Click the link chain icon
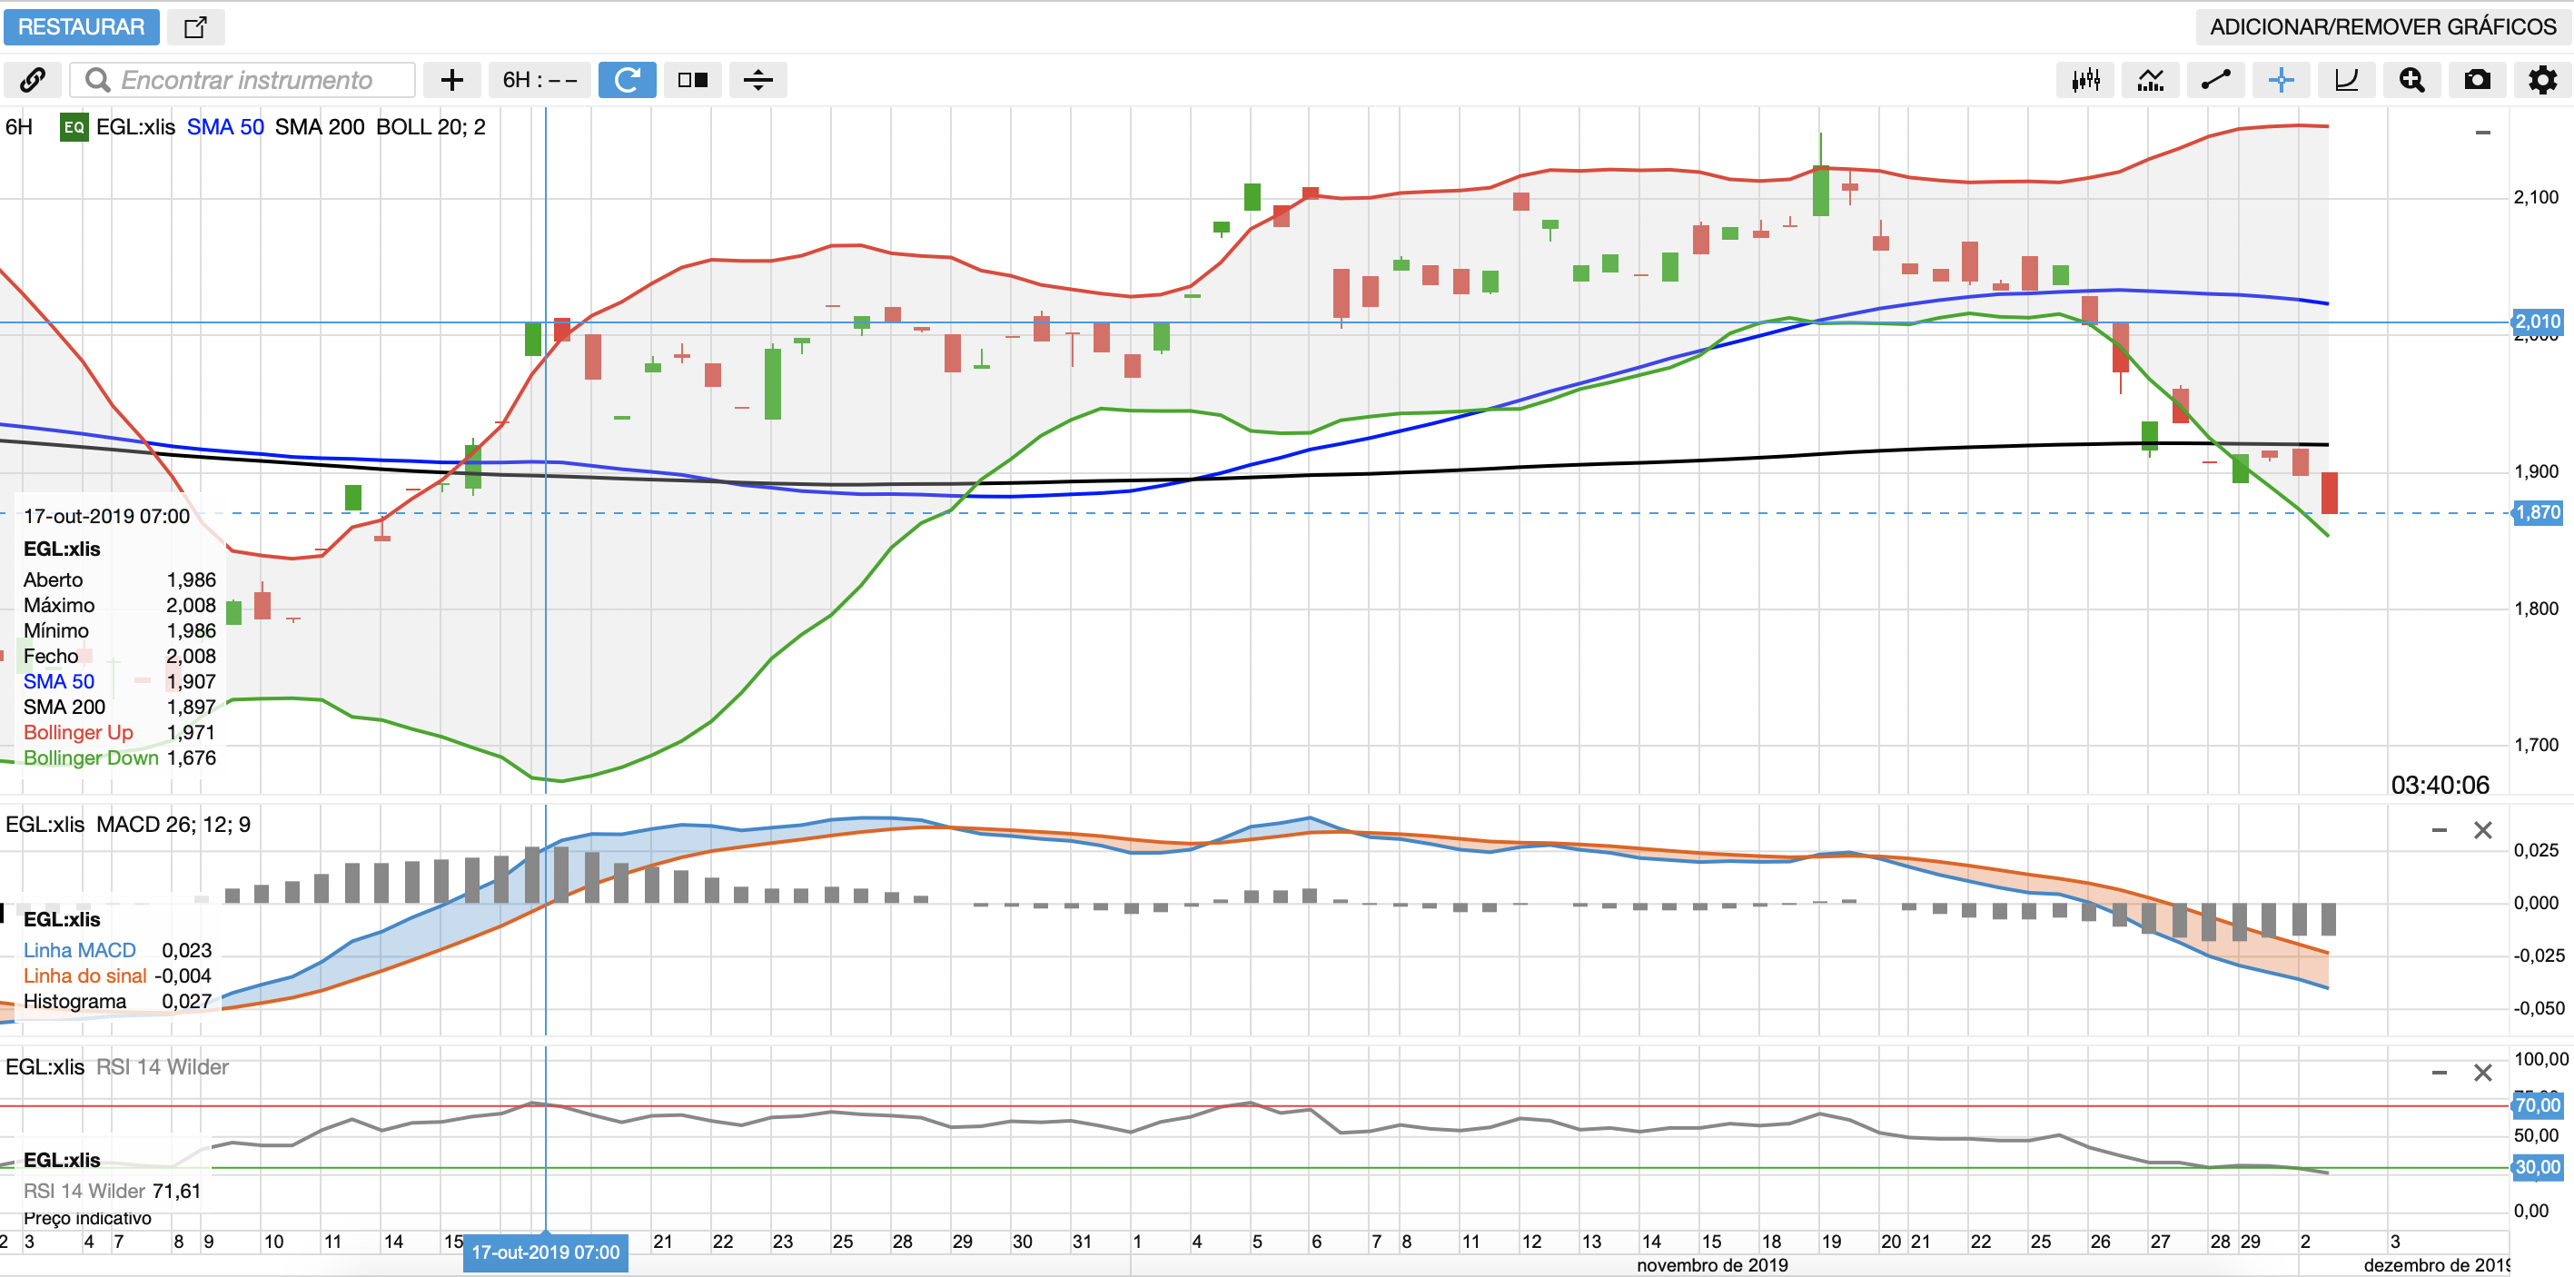The width and height of the screenshot is (2574, 1277). [x=33, y=80]
